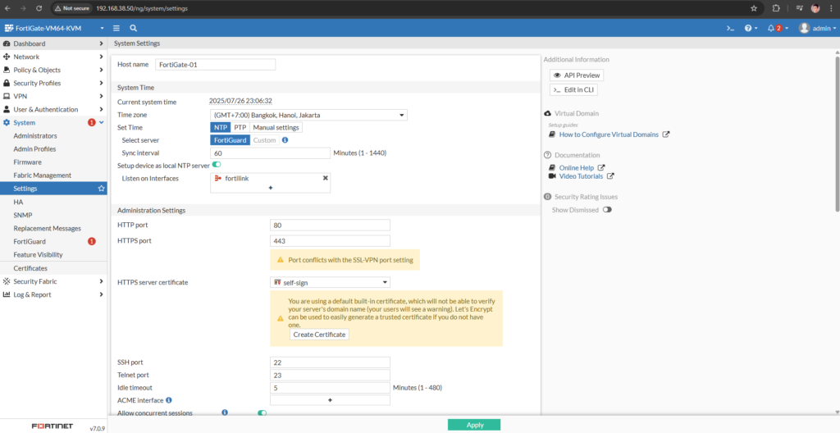Open Chrome three-dot menu
Screen dimensions: 840x433
(x=832, y=8)
